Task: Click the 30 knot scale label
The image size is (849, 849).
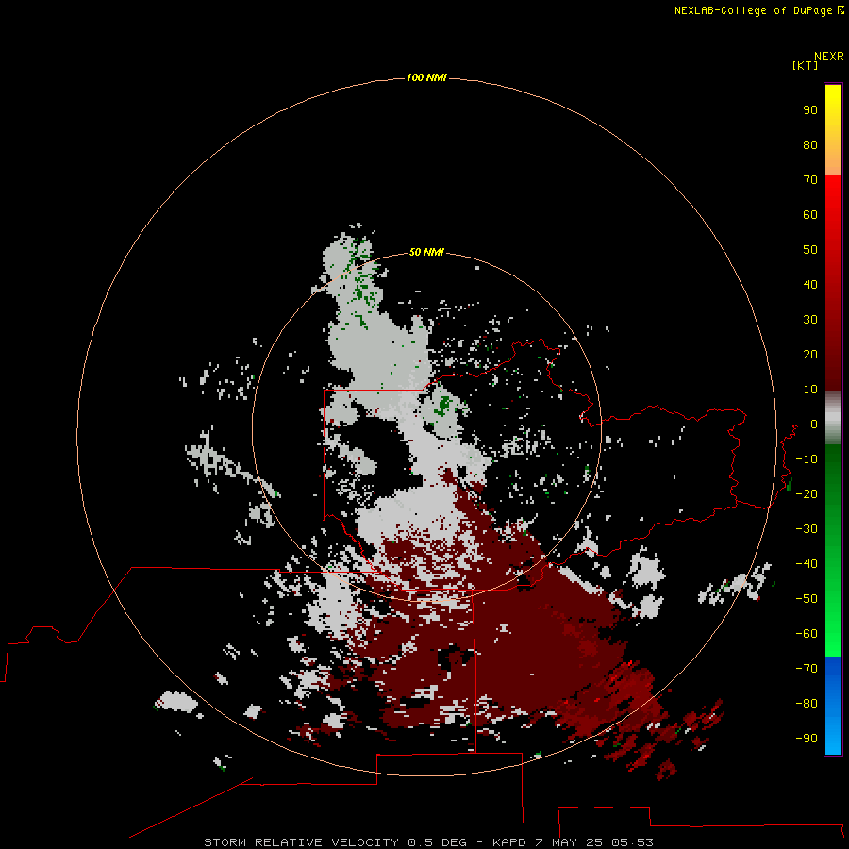Action: pyautogui.click(x=810, y=320)
